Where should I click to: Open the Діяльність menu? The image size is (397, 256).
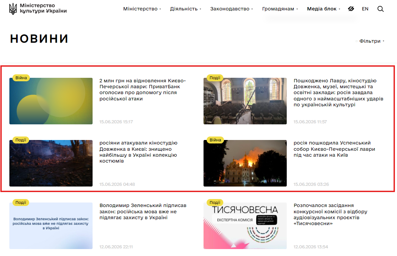185,9
